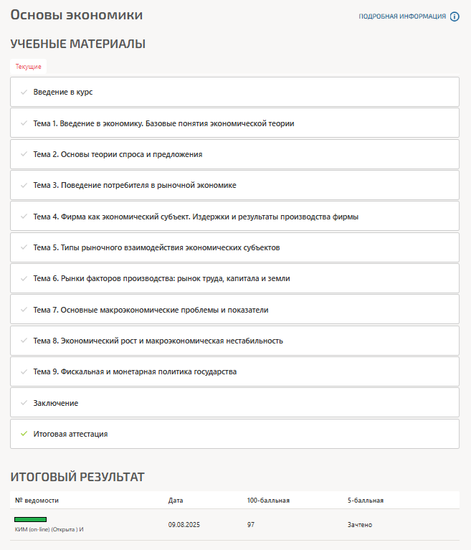This screenshot has width=471, height=550.
Task: Click the checkmark icon of Тема 1
Action: point(24,123)
